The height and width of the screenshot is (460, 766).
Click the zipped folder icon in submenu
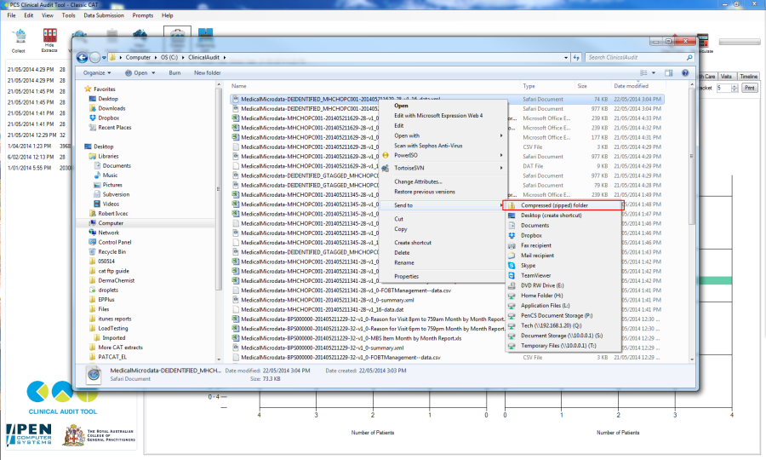pyautogui.click(x=512, y=205)
